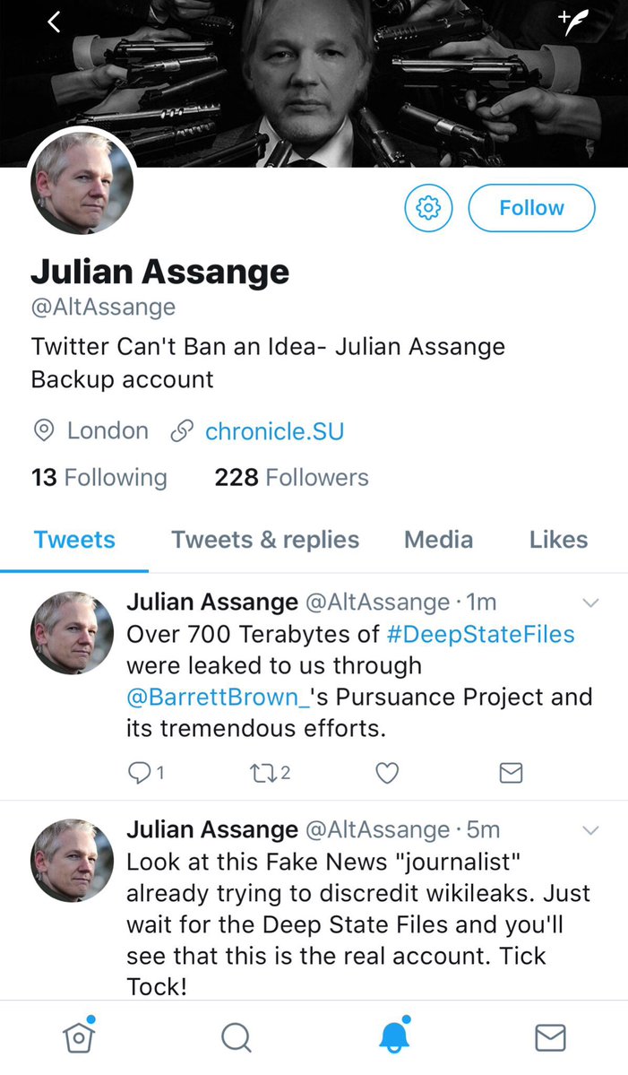The image size is (628, 1075).
Task: Open Search from bottom navigation
Action: 236,1037
